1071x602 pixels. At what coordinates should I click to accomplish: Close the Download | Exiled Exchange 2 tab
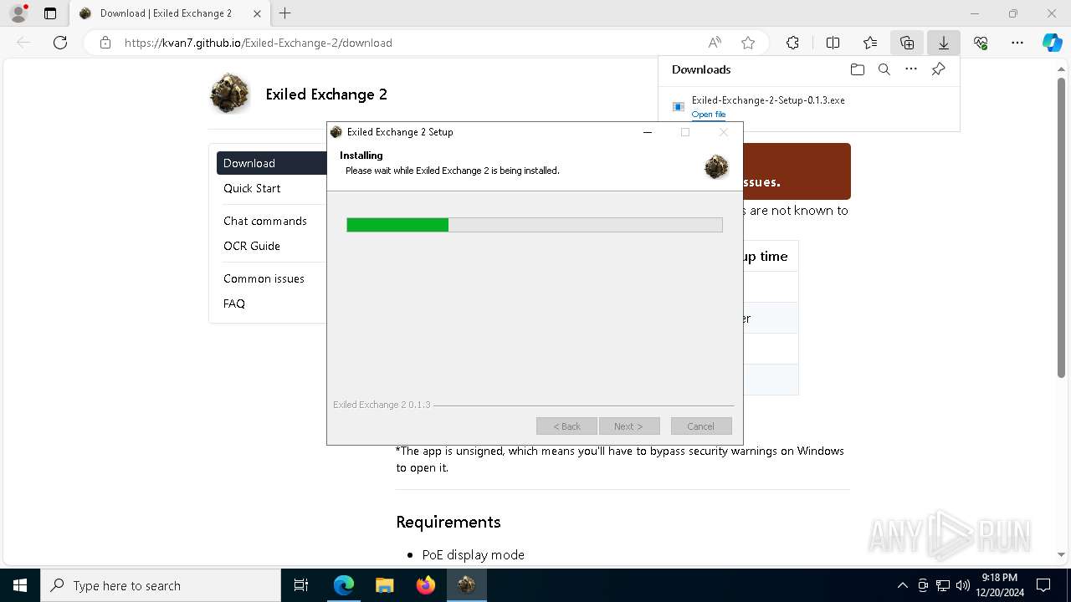coord(257,13)
